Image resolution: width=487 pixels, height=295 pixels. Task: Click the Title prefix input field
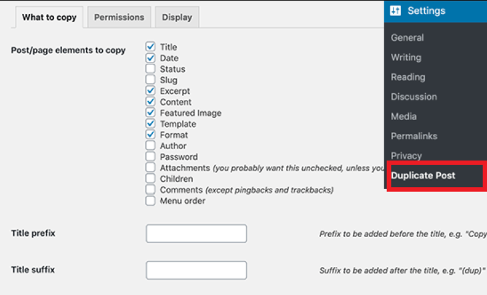pos(196,234)
